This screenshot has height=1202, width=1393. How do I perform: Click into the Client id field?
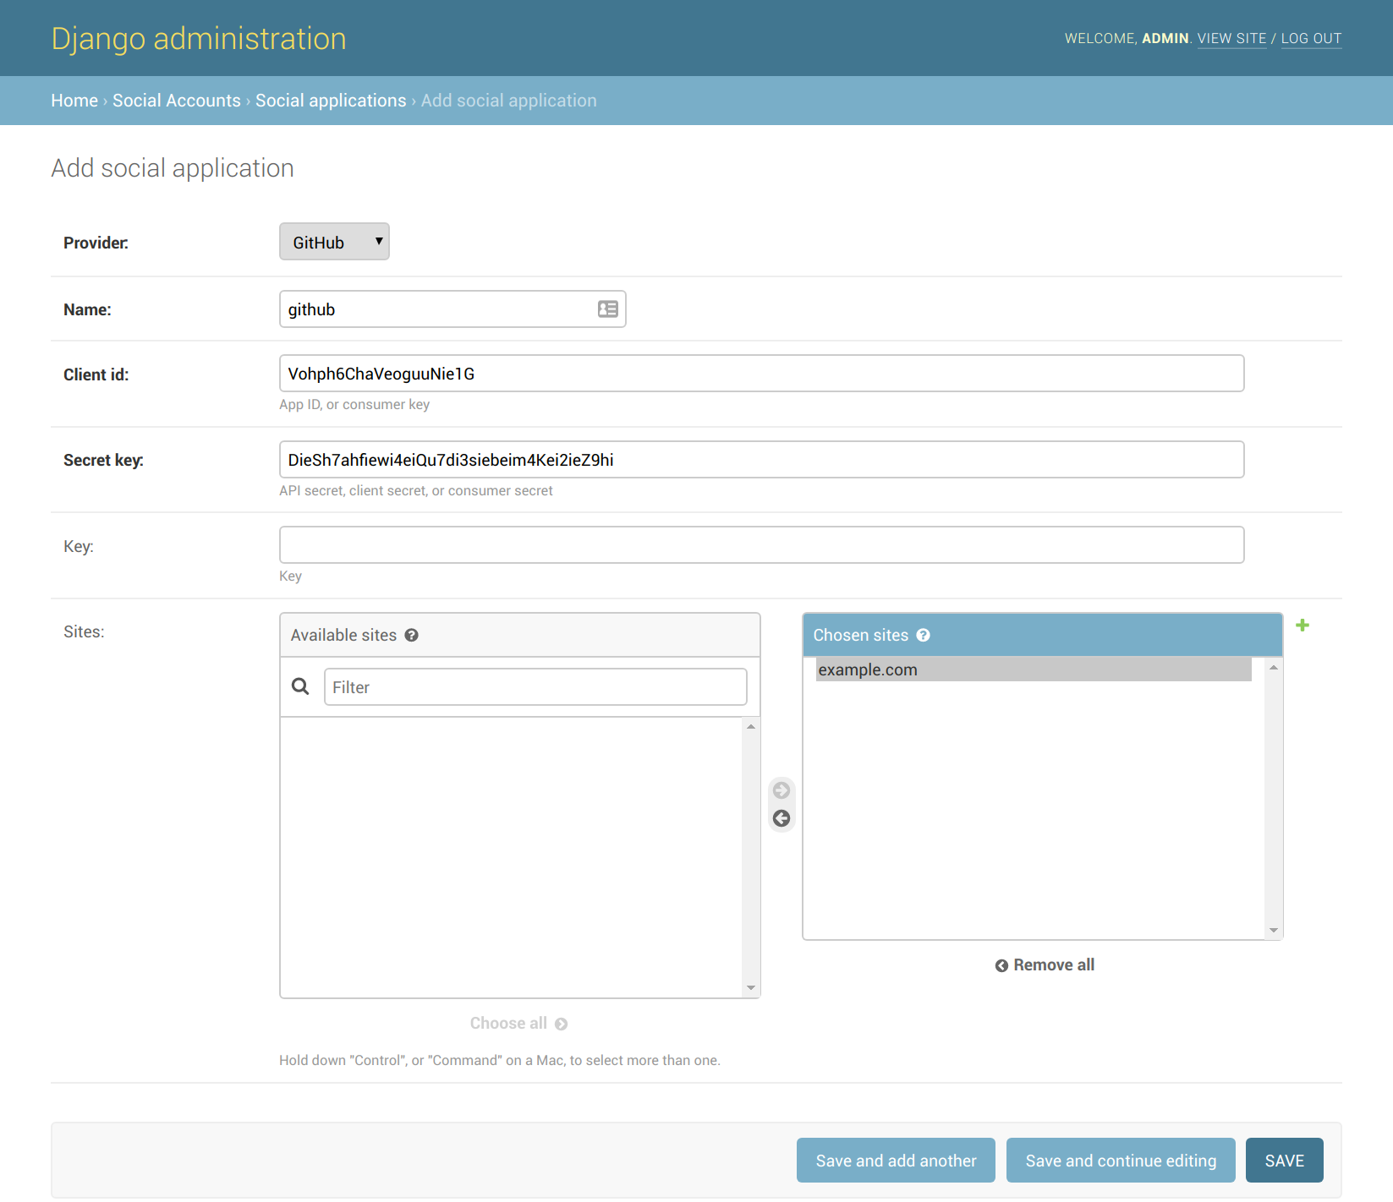click(761, 374)
